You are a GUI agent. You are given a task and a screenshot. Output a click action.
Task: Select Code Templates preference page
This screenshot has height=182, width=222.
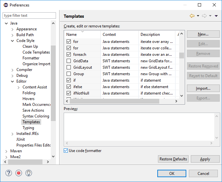36,52
